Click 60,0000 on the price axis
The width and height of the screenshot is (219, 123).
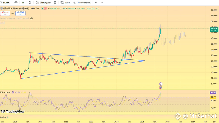(214, 10)
